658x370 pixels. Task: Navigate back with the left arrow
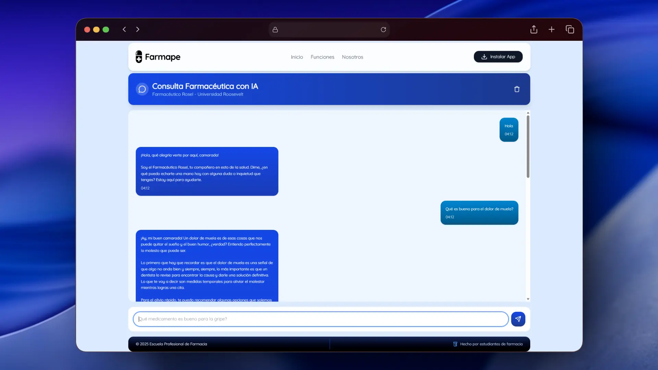124,29
